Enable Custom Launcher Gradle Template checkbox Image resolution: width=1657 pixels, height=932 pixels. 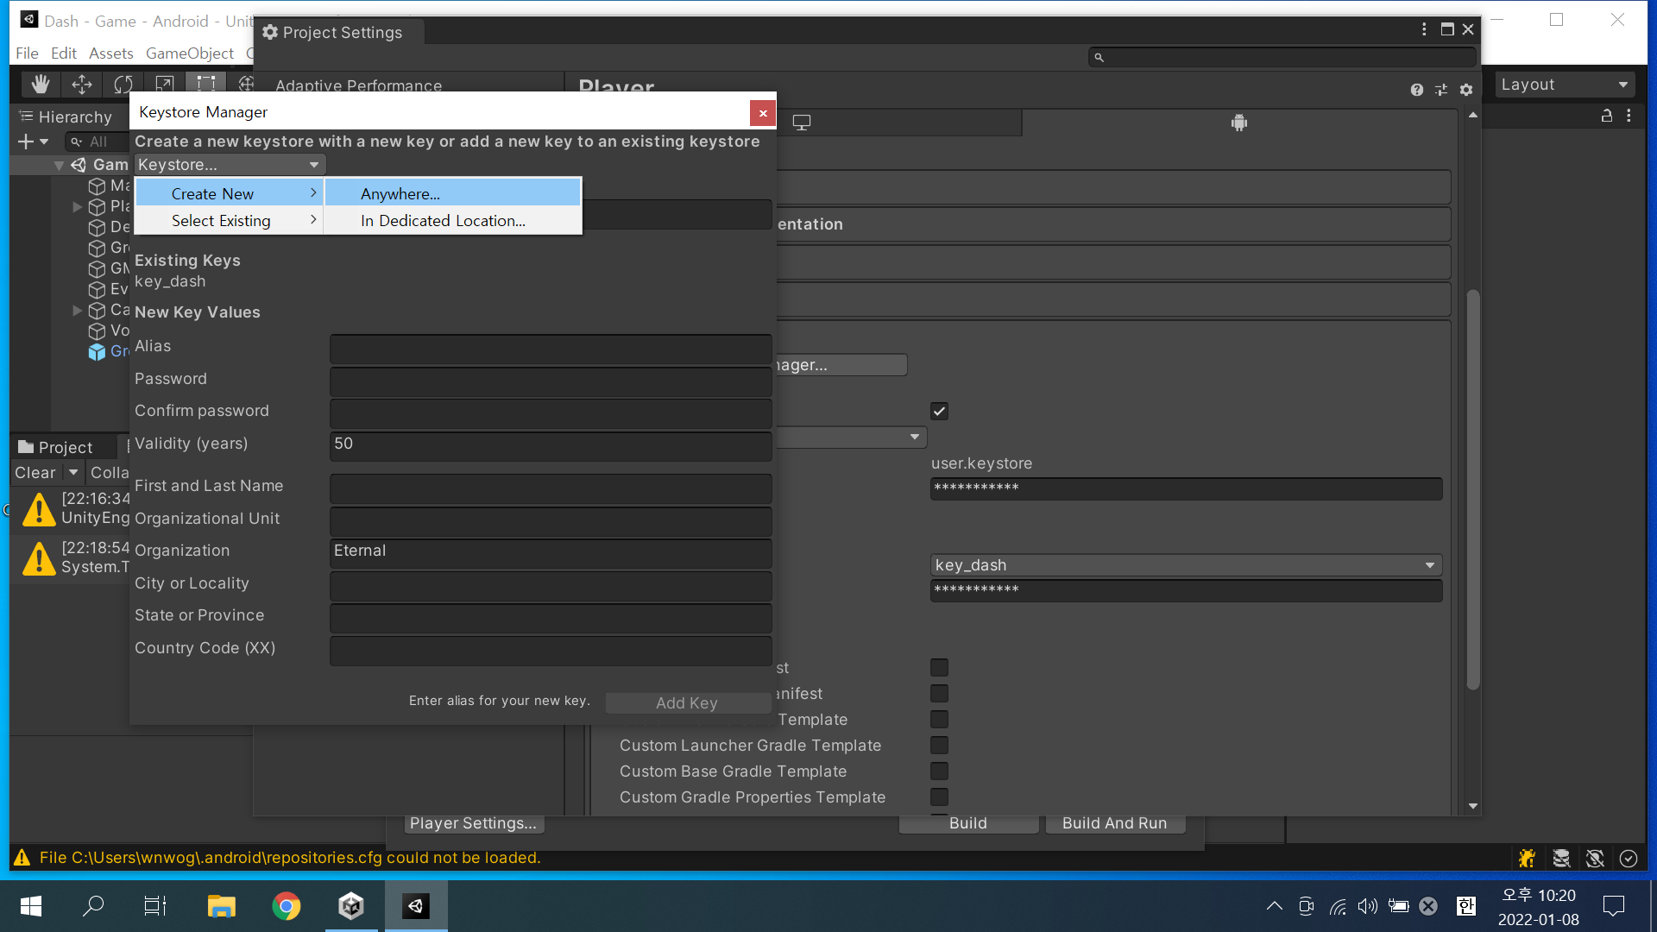pos(940,746)
